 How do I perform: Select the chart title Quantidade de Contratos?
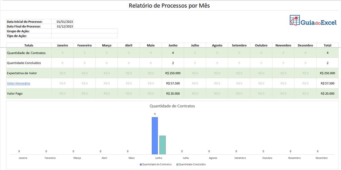[x=172, y=106]
